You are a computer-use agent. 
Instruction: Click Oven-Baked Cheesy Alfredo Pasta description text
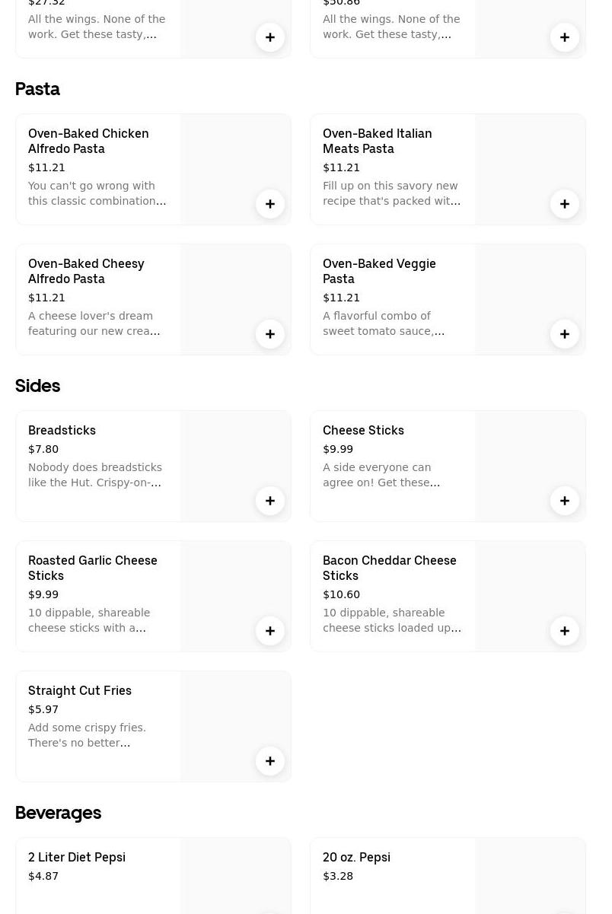(94, 323)
